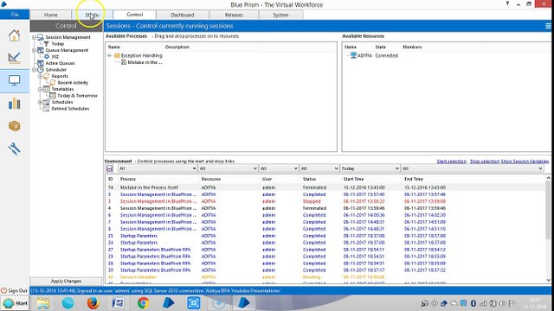Screen dimensions: 554x311
Task: Select the 'Mistake in the ...' process item
Action: (x=145, y=62)
